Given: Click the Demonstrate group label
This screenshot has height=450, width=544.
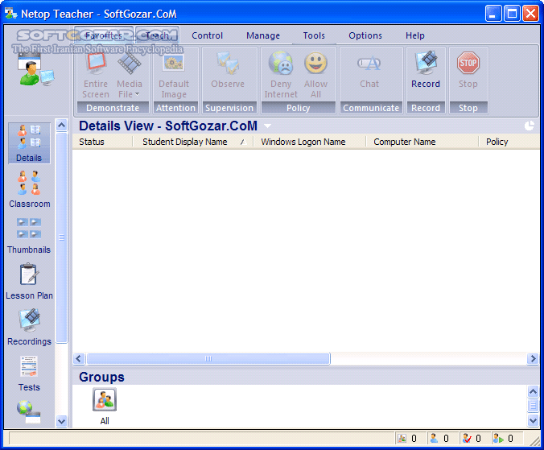Looking at the screenshot, I should click(113, 108).
